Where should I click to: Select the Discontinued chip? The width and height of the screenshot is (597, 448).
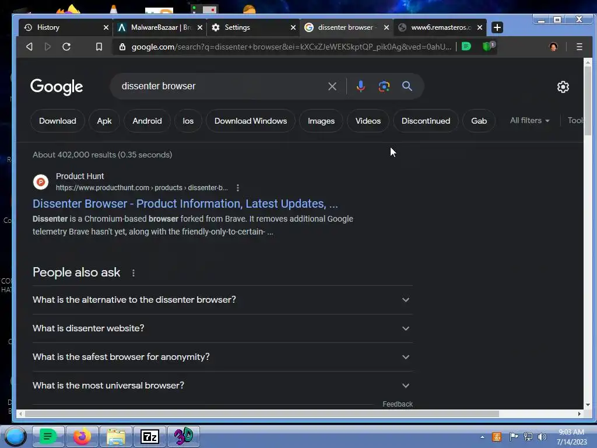click(426, 121)
